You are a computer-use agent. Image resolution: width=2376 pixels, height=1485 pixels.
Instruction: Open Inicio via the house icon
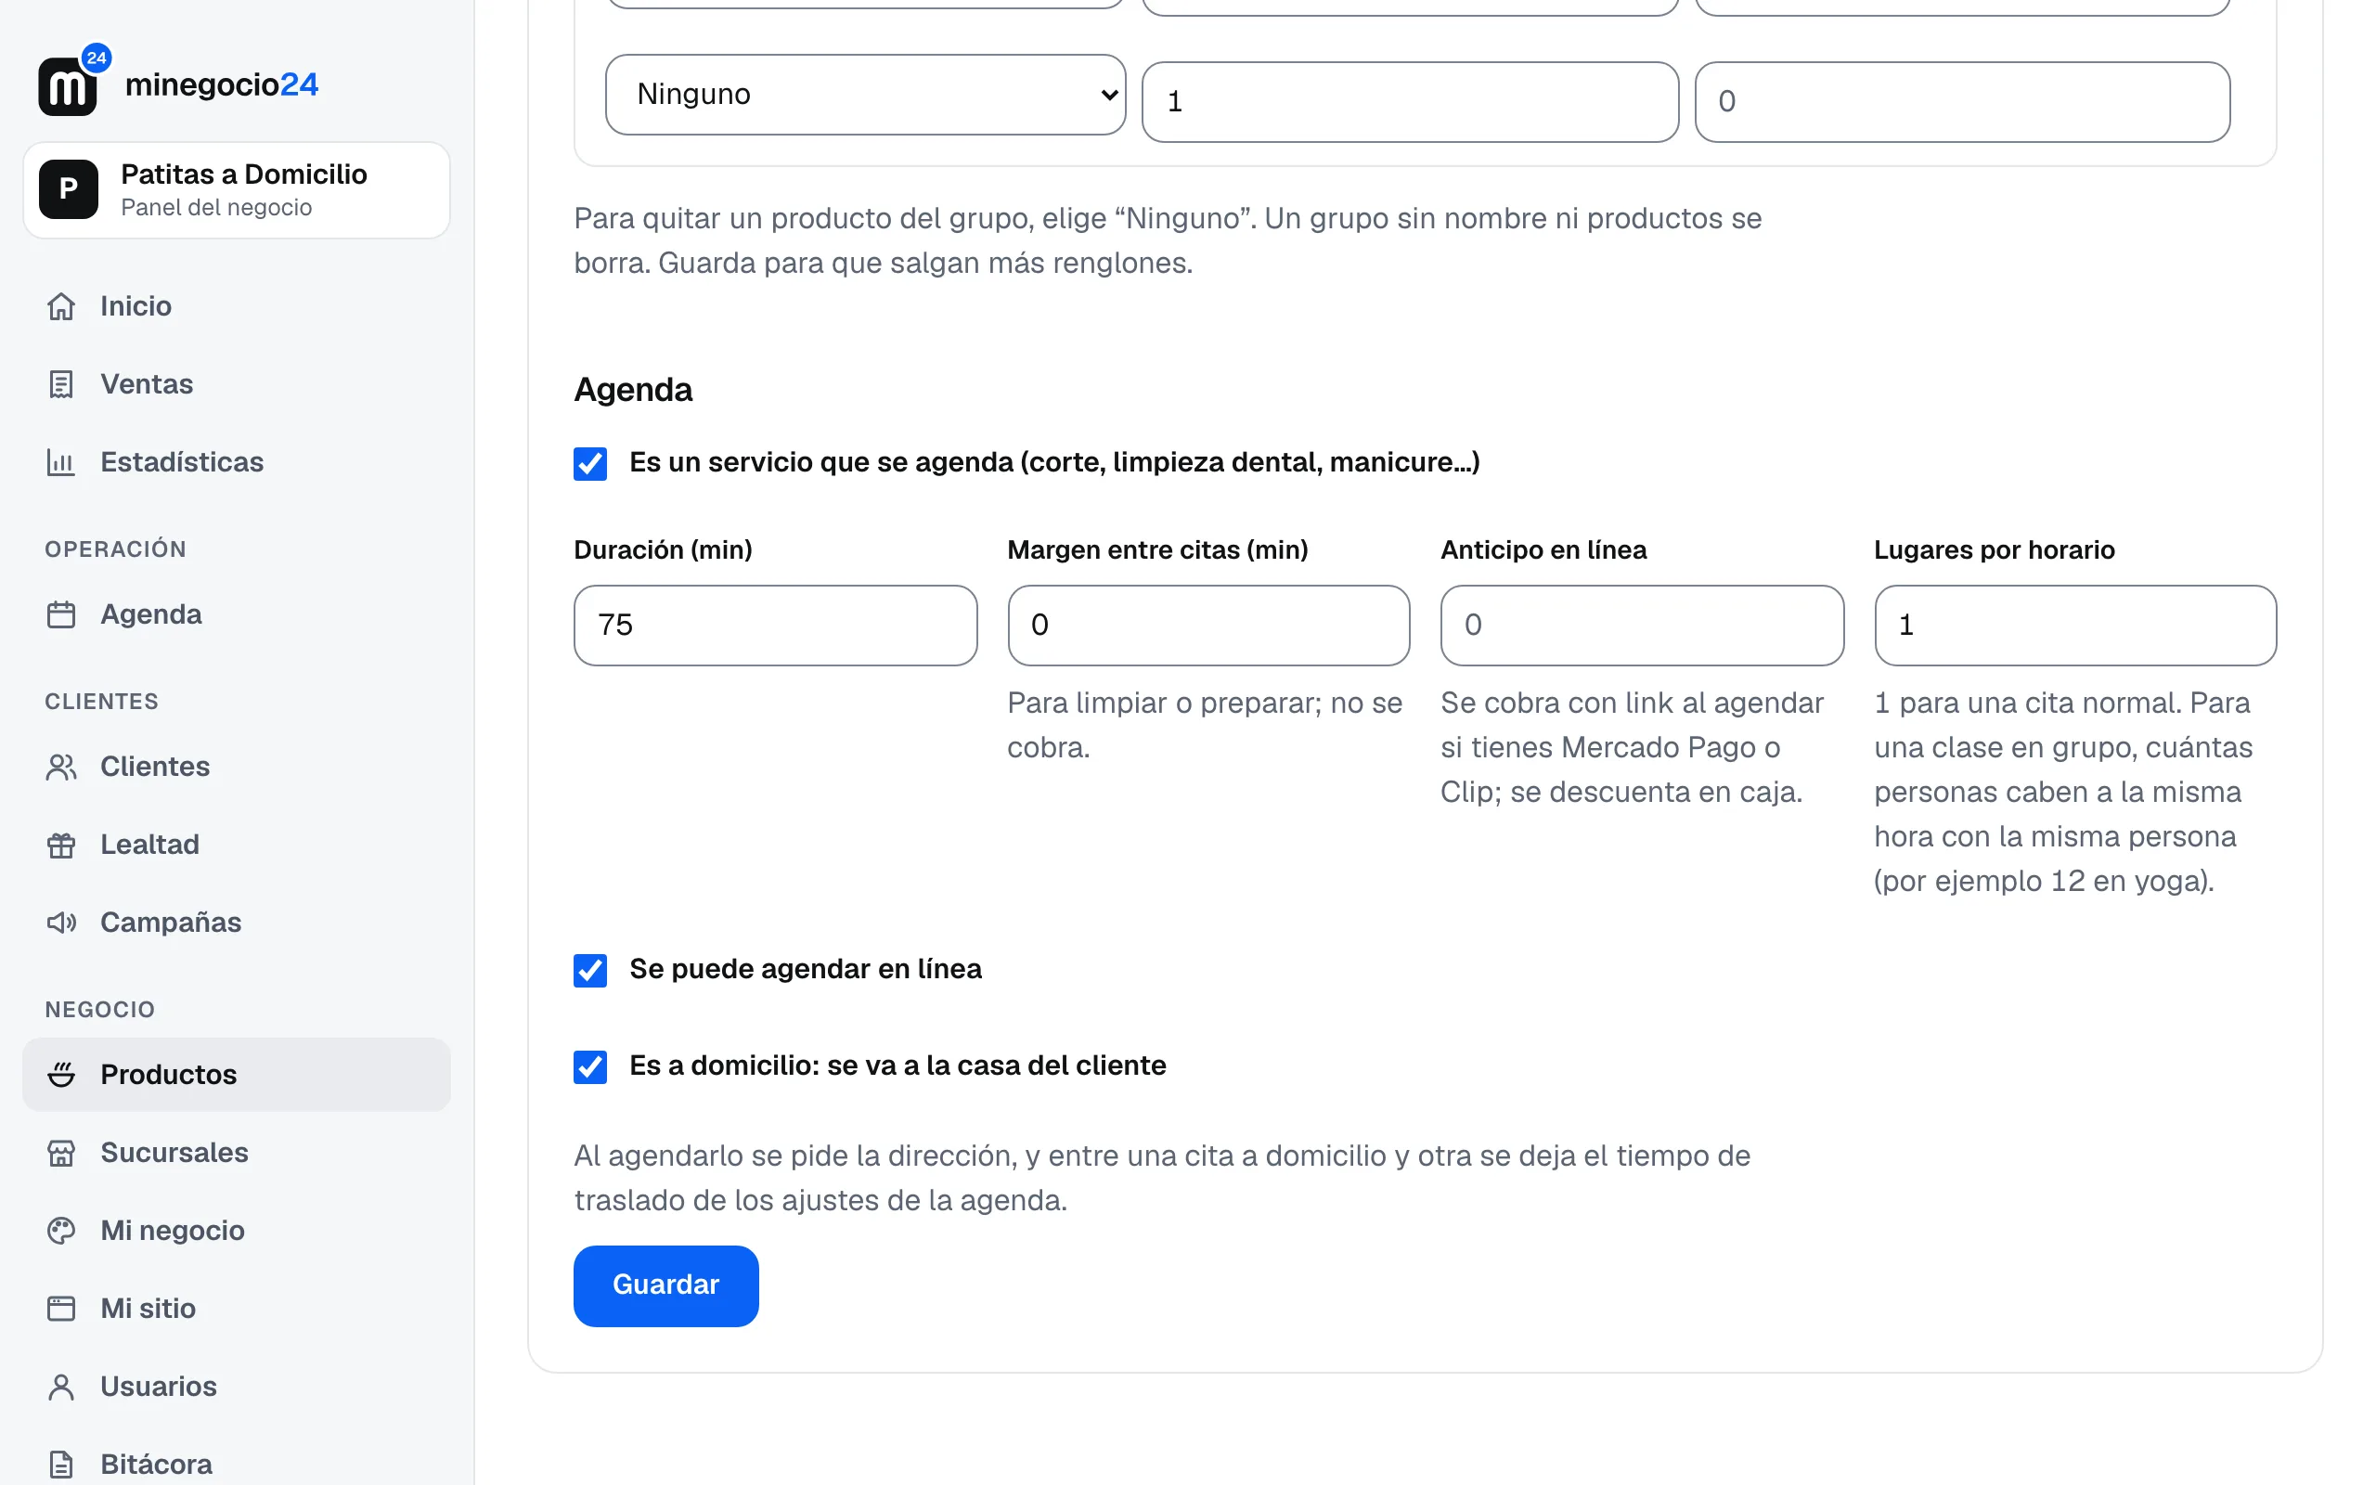(61, 306)
